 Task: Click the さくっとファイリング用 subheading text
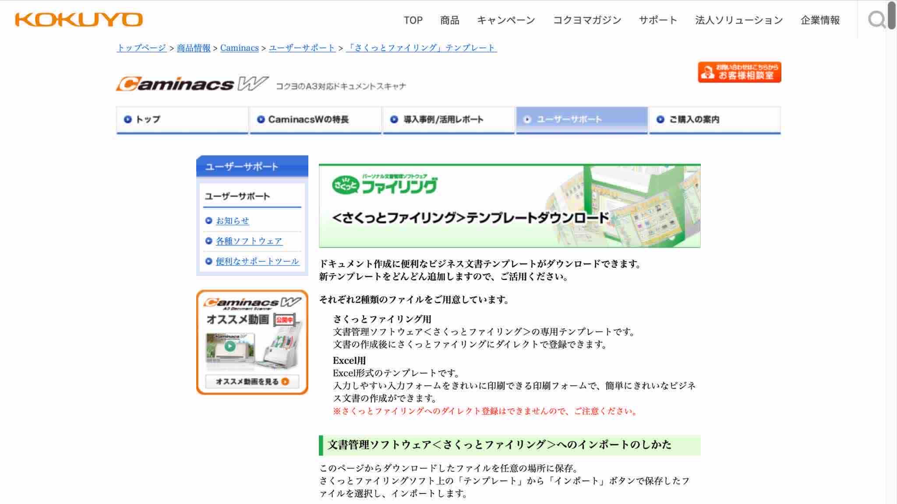click(382, 319)
